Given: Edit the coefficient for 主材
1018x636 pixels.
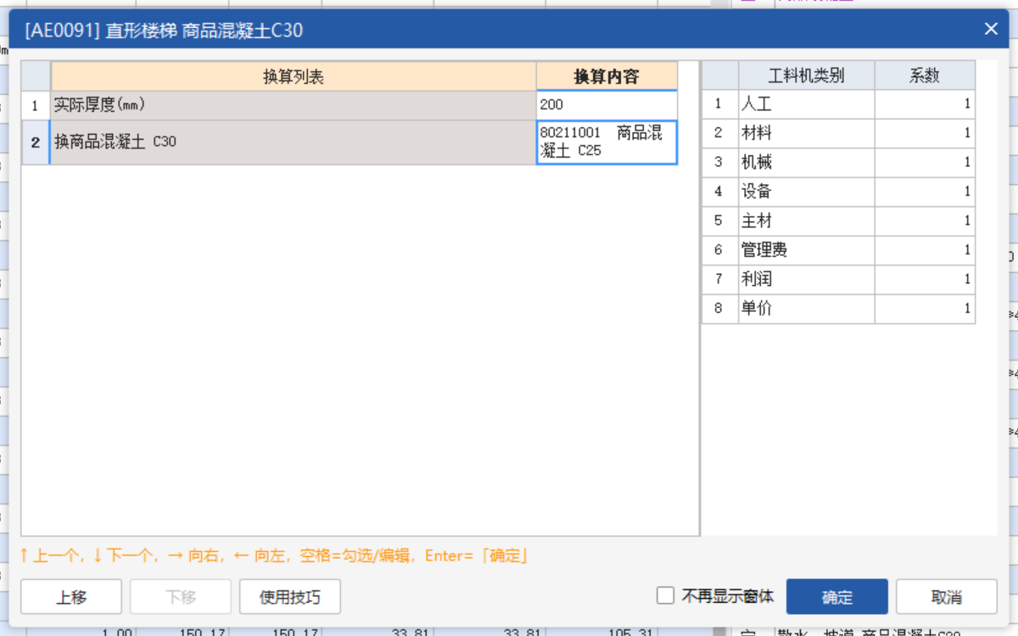Looking at the screenshot, I should [x=925, y=221].
